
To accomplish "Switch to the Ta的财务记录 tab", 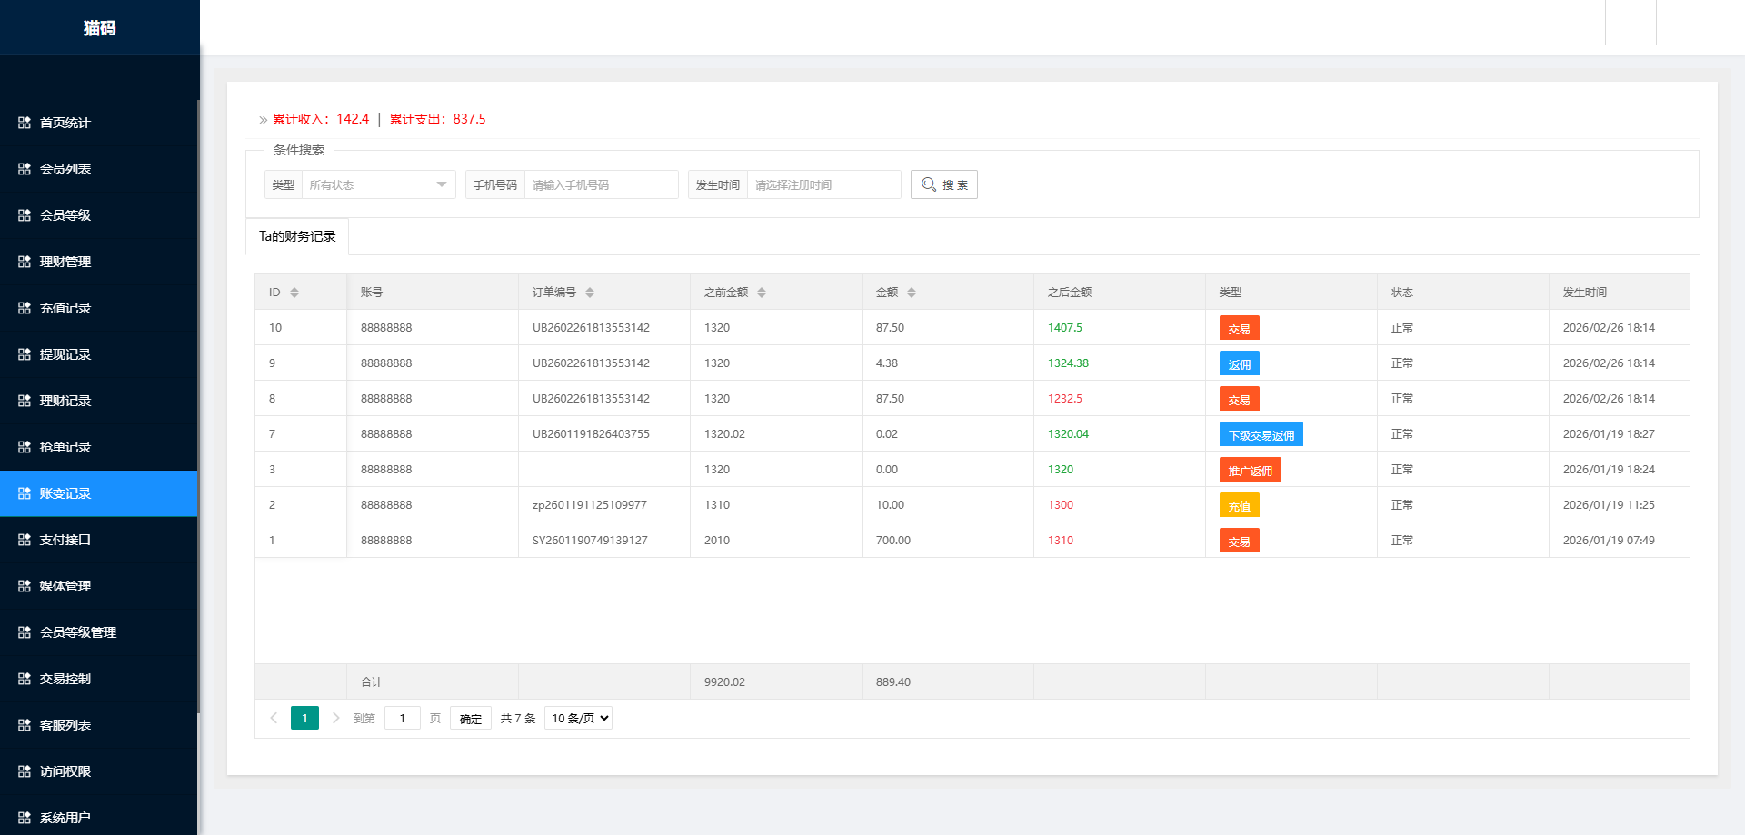I will pyautogui.click(x=297, y=235).
